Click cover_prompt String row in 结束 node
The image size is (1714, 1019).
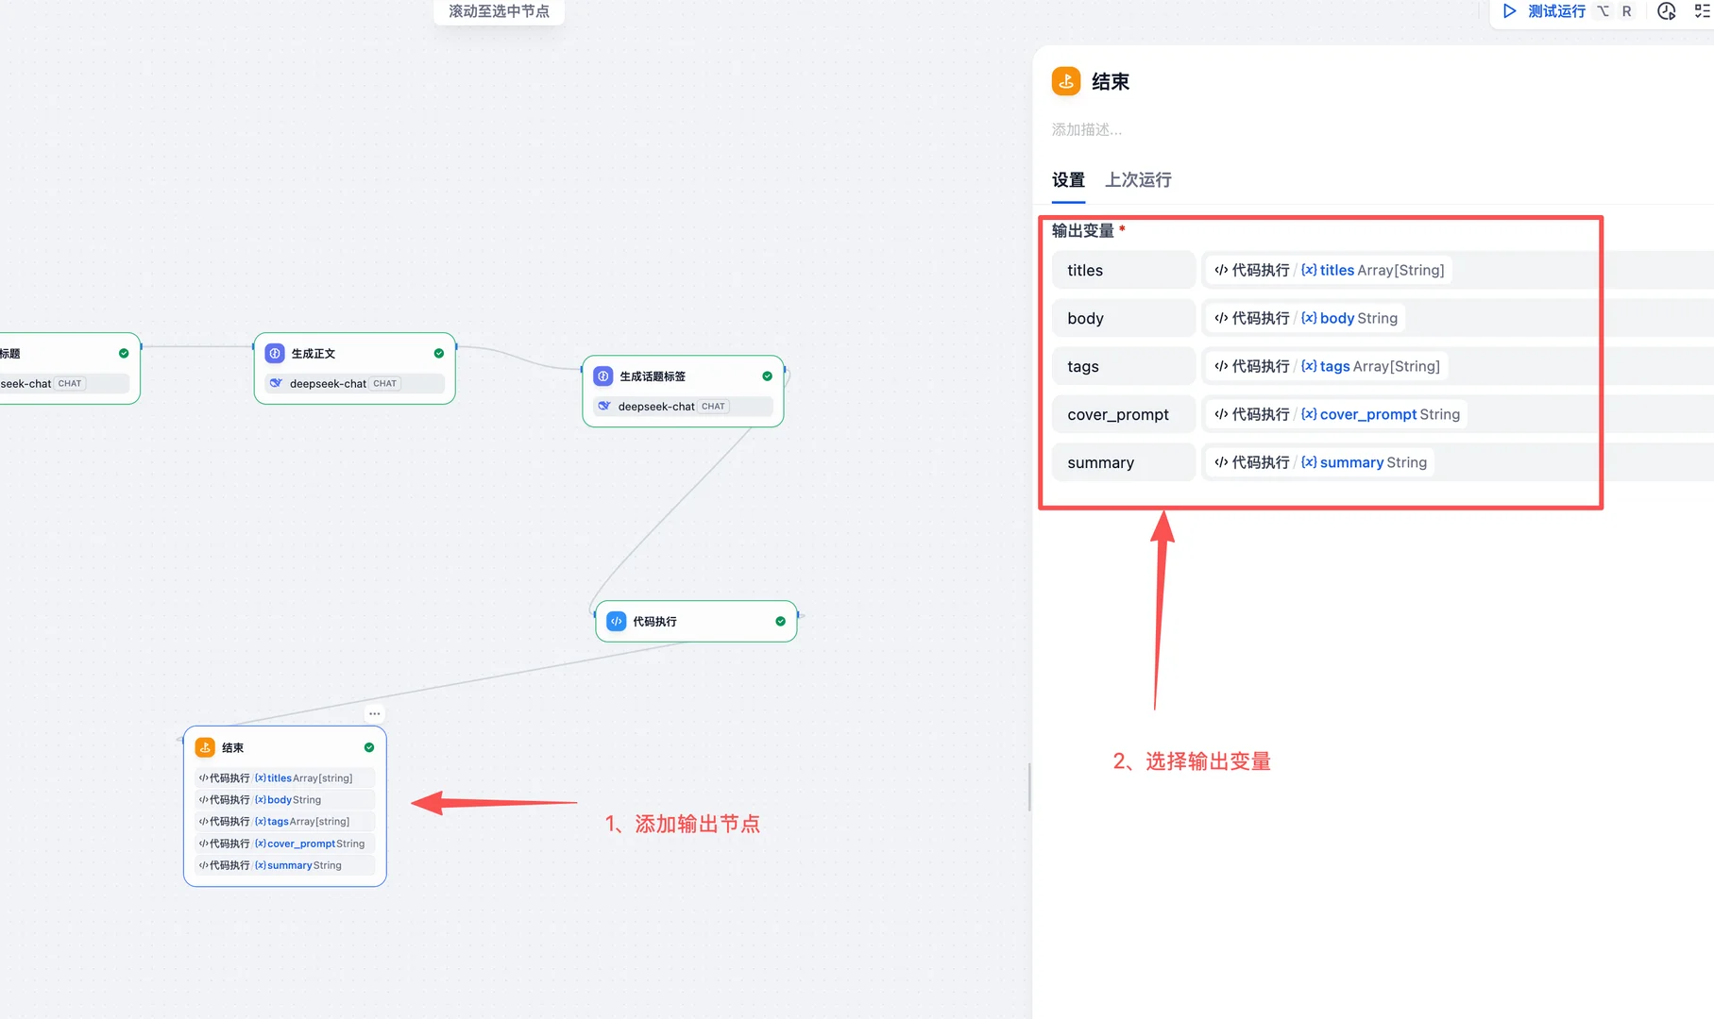(284, 844)
